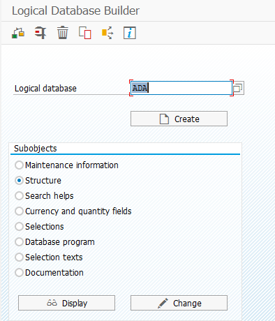Click into the Logical database input field
Image resolution: width=275 pixels, height=321 pixels.
click(x=181, y=88)
